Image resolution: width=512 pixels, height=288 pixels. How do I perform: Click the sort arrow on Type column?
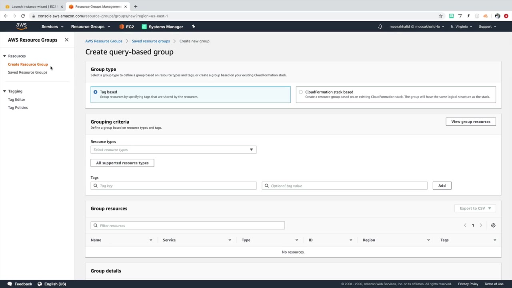(296, 240)
